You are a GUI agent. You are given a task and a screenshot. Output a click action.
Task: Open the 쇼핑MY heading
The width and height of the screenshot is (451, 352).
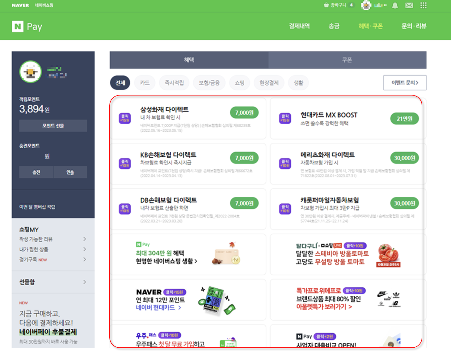point(29,230)
